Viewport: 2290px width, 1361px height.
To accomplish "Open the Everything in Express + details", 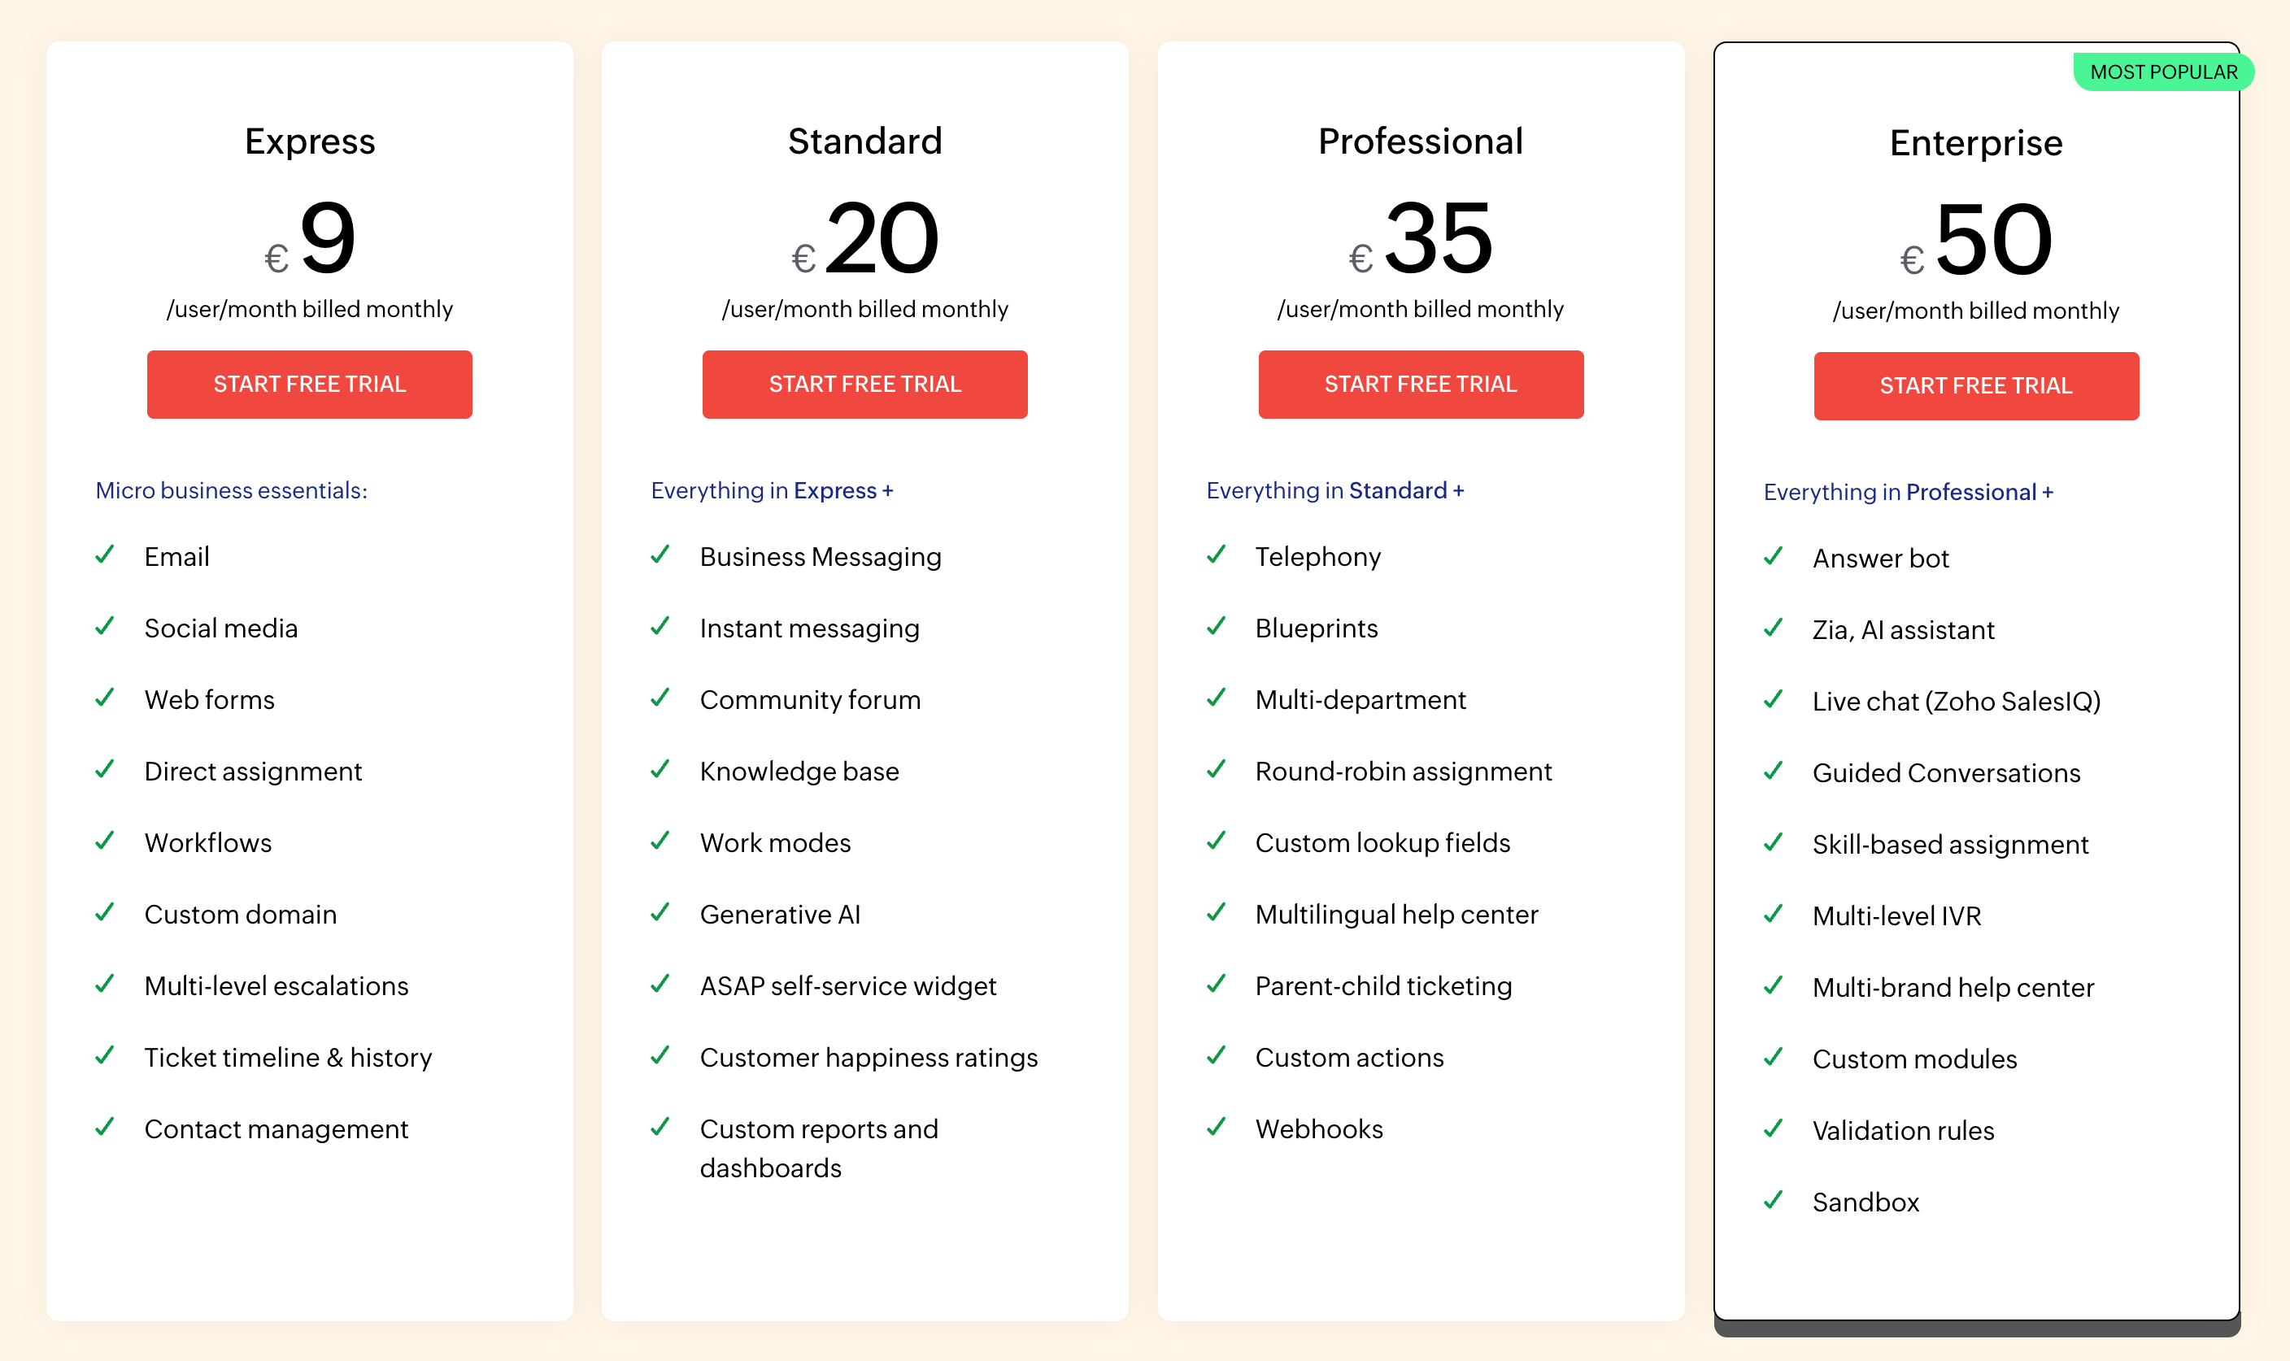I will click(x=773, y=490).
